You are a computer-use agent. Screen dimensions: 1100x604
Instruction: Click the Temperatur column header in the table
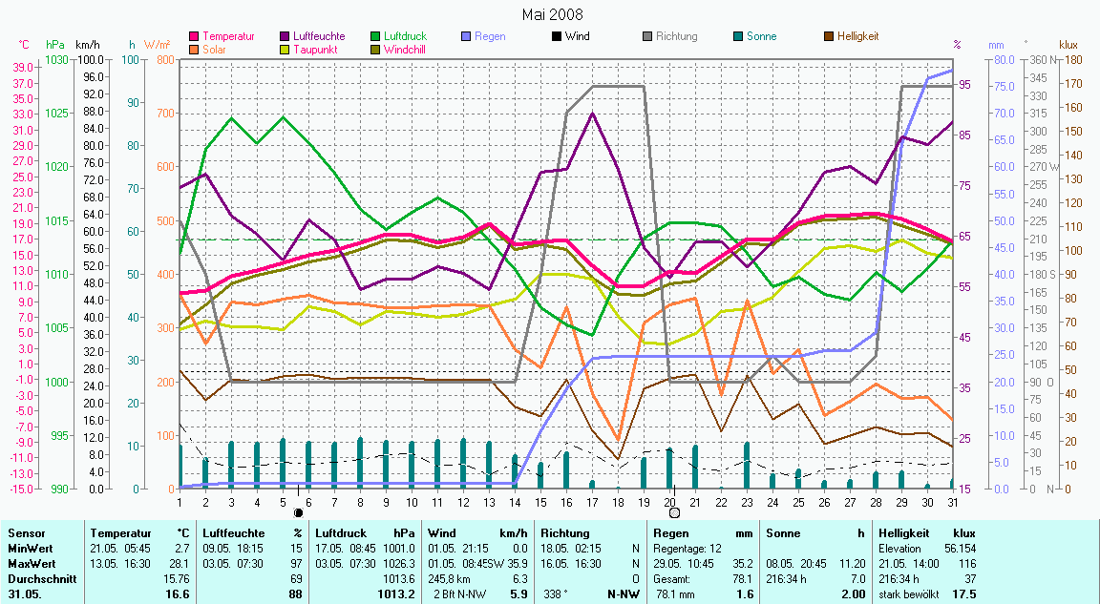click(x=119, y=533)
